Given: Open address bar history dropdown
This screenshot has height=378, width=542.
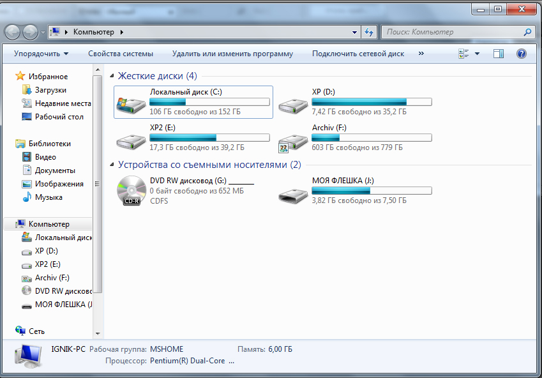Looking at the screenshot, I should pyautogui.click(x=354, y=32).
